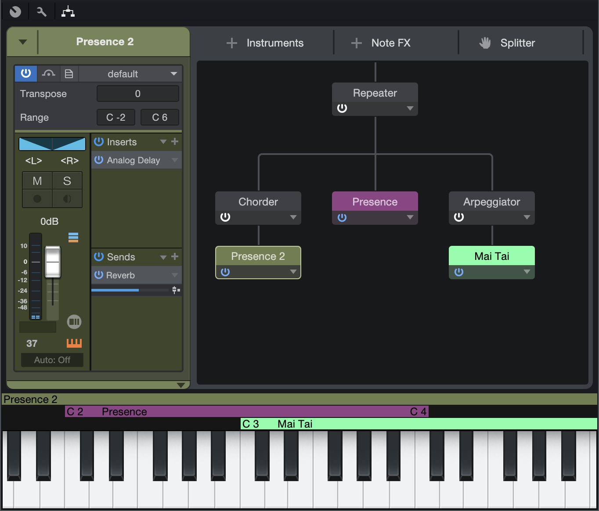The height and width of the screenshot is (511, 599).
Task: Select the Repeater node
Action: (x=375, y=93)
